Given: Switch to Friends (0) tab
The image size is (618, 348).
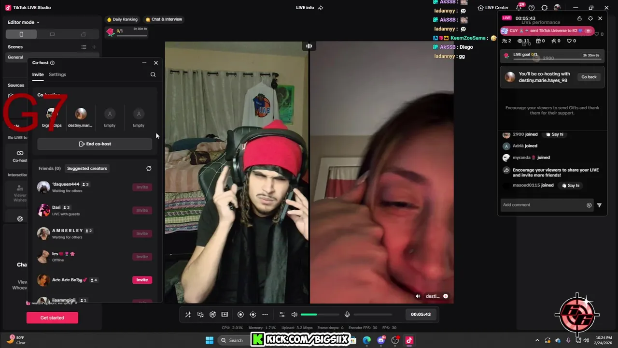Looking at the screenshot, I should [x=50, y=168].
